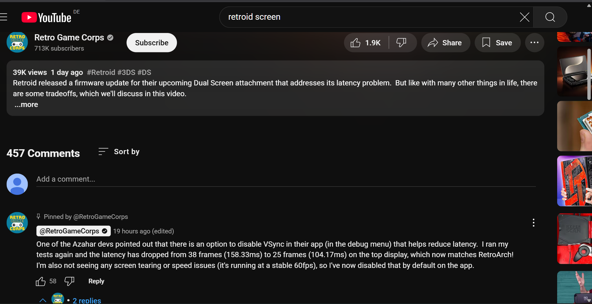Like the pinned comment
Screen dimensions: 592x304
pos(40,281)
